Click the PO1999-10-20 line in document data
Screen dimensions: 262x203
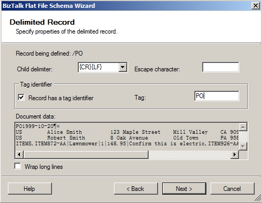[x=38, y=126]
